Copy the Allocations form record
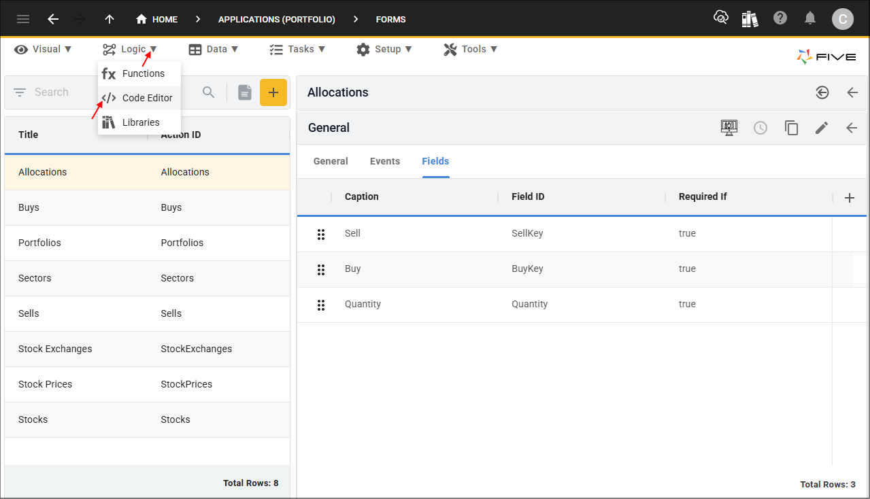 click(x=791, y=127)
